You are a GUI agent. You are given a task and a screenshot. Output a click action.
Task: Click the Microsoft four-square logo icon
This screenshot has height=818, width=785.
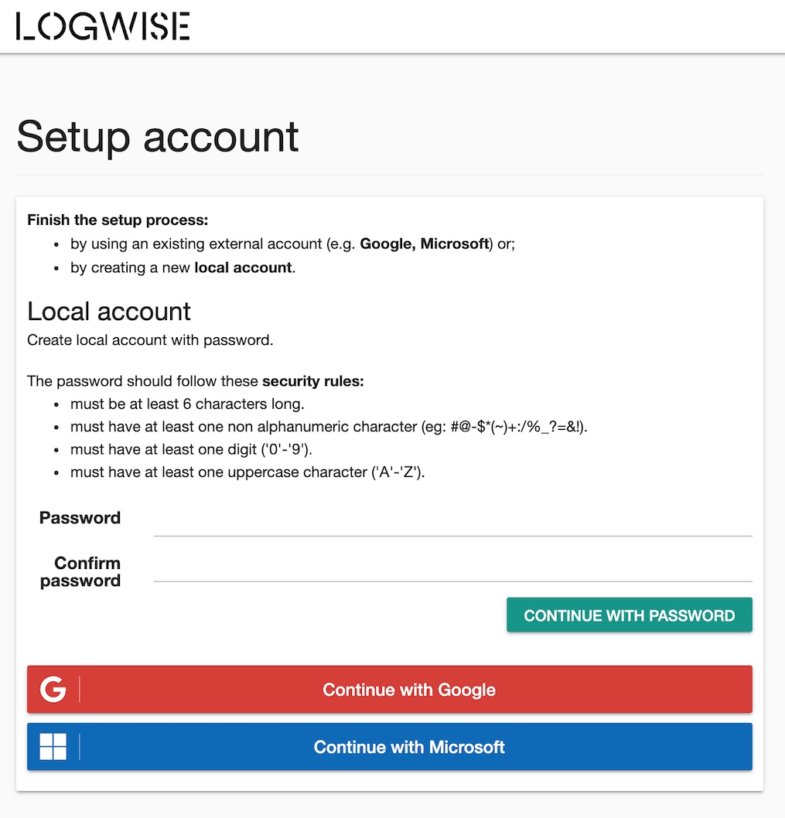[53, 747]
